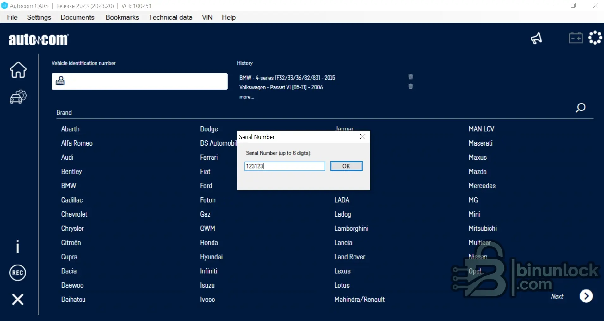Close the Serial Number dialog
The height and width of the screenshot is (321, 604).
(x=362, y=137)
